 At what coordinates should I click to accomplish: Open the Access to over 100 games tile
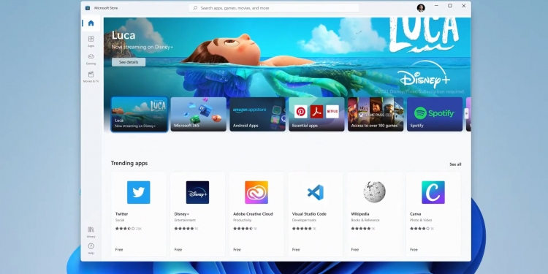click(x=376, y=114)
